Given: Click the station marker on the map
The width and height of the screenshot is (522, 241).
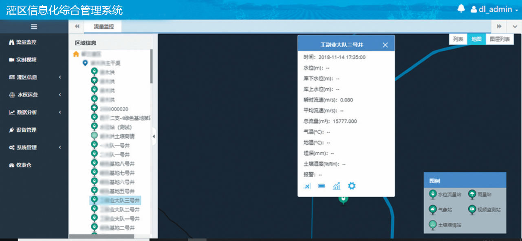Looking at the screenshot, I should 343,199.
